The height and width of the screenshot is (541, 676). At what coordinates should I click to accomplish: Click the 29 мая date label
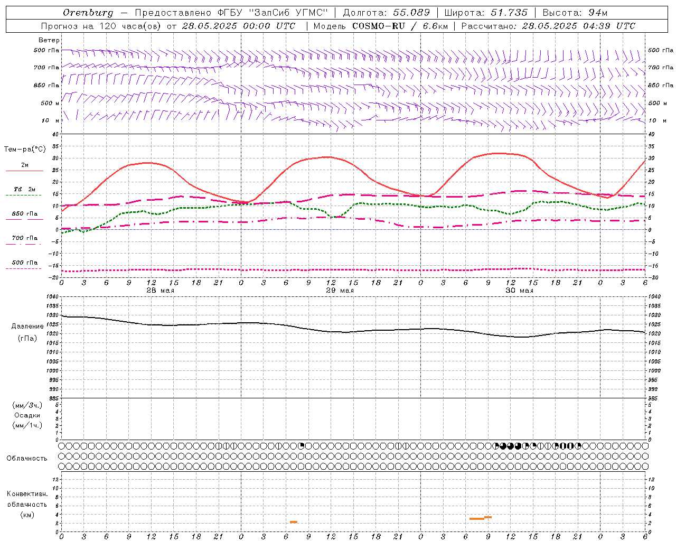pyautogui.click(x=340, y=291)
